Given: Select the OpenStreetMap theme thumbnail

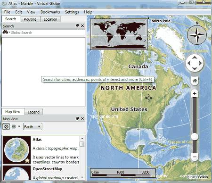Looking at the screenshot, I should tap(16, 173).
